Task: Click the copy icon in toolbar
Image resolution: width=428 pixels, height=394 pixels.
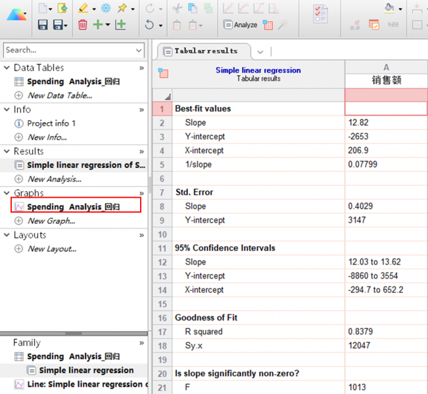Action: (x=193, y=9)
